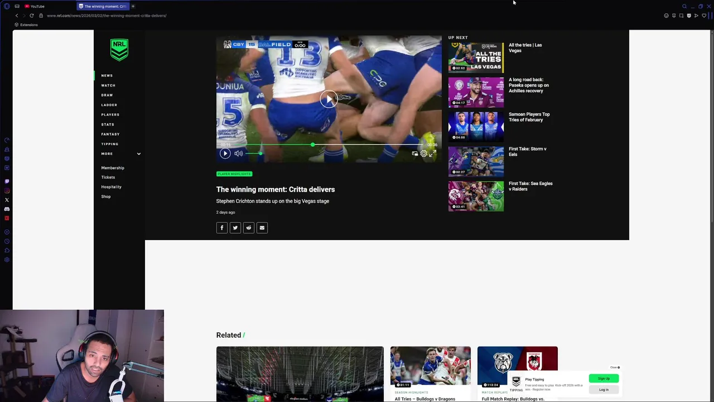Adjust the video volume slider
This screenshot has width=714, height=402.
pyautogui.click(x=253, y=154)
